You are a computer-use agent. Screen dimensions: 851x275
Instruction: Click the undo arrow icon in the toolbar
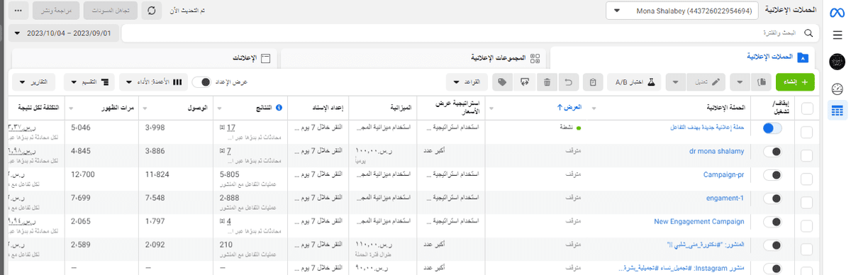tap(569, 82)
